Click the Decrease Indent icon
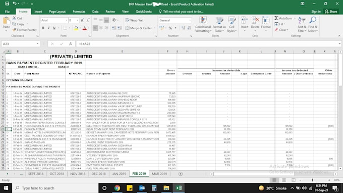This screenshot has height=193, width=343. pos(114,28)
